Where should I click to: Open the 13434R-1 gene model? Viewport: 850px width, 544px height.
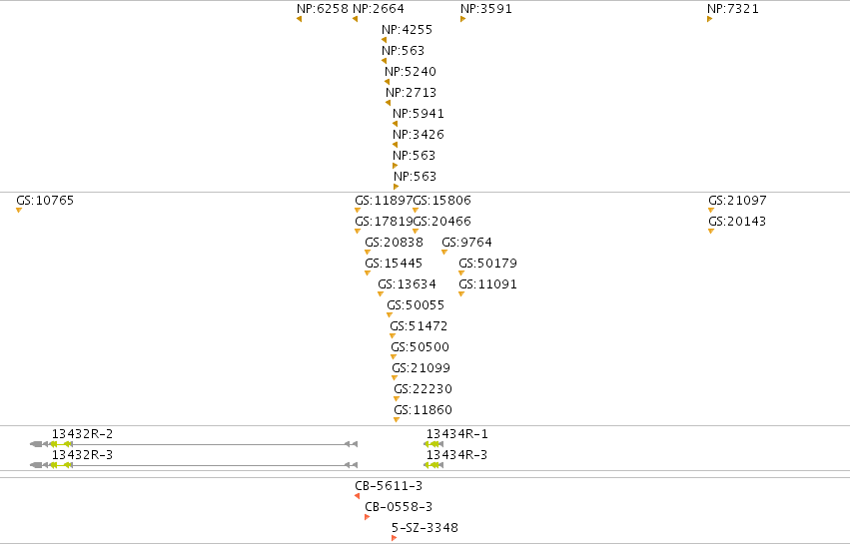(x=433, y=444)
